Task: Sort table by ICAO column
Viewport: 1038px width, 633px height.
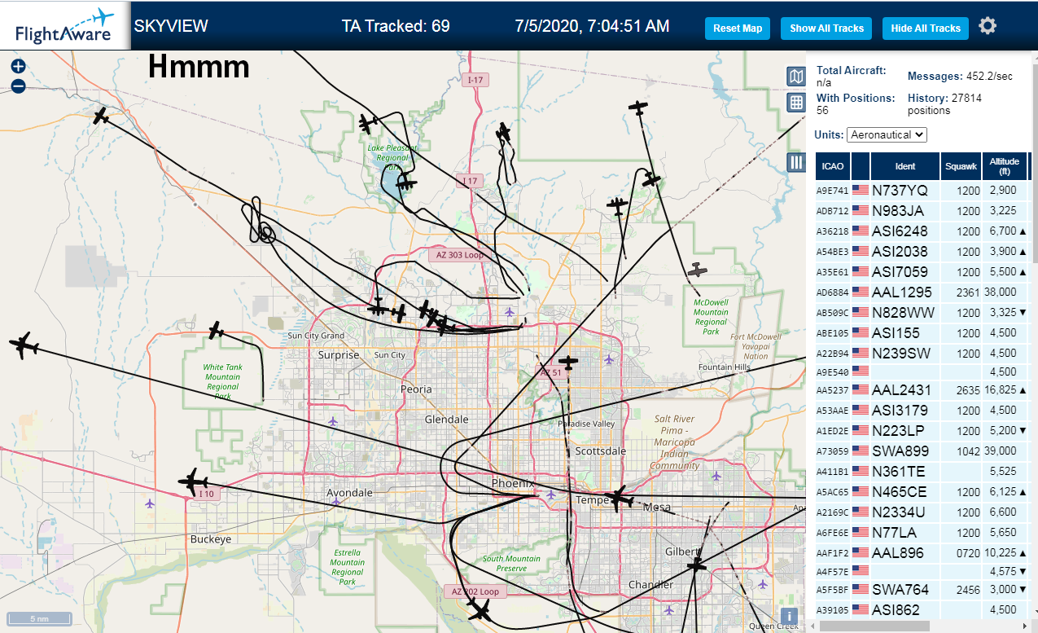Action: (833, 166)
